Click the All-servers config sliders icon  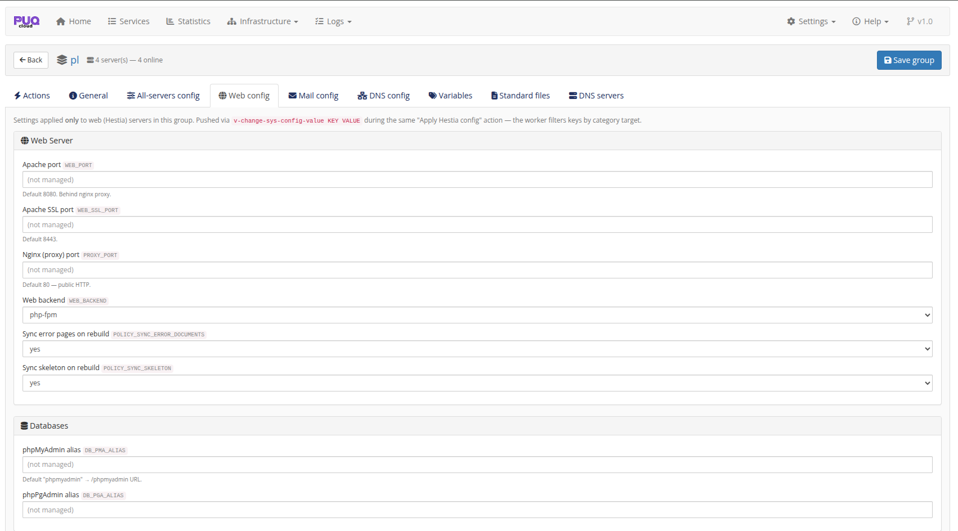tap(131, 96)
